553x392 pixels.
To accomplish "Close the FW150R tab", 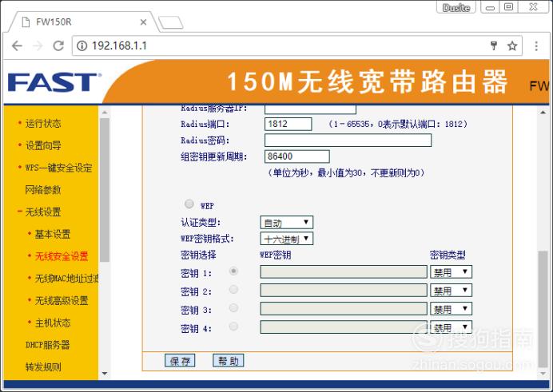I will (x=143, y=22).
